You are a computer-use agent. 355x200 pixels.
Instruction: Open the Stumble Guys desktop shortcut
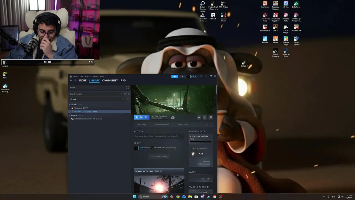pos(286,41)
